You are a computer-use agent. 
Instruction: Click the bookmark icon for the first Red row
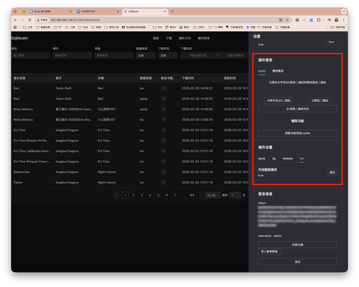(163, 88)
